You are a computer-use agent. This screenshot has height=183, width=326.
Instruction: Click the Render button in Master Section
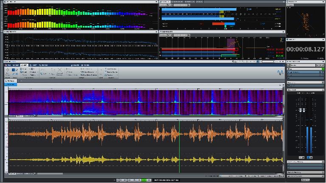click(306, 180)
